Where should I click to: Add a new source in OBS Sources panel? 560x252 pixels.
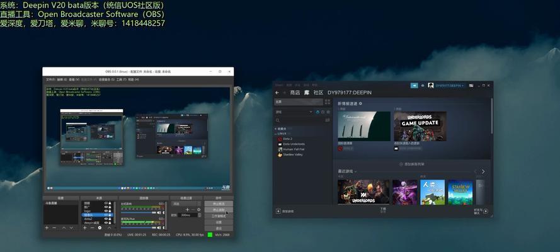pyautogui.click(x=84, y=227)
